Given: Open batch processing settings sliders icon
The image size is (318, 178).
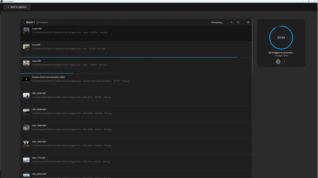Looking at the screenshot, I should tap(231, 22).
